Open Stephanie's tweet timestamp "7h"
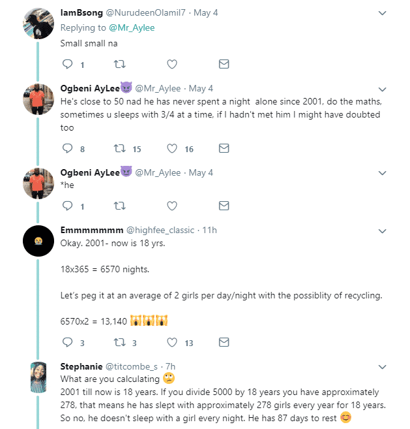This screenshot has width=410, height=429. tap(171, 366)
